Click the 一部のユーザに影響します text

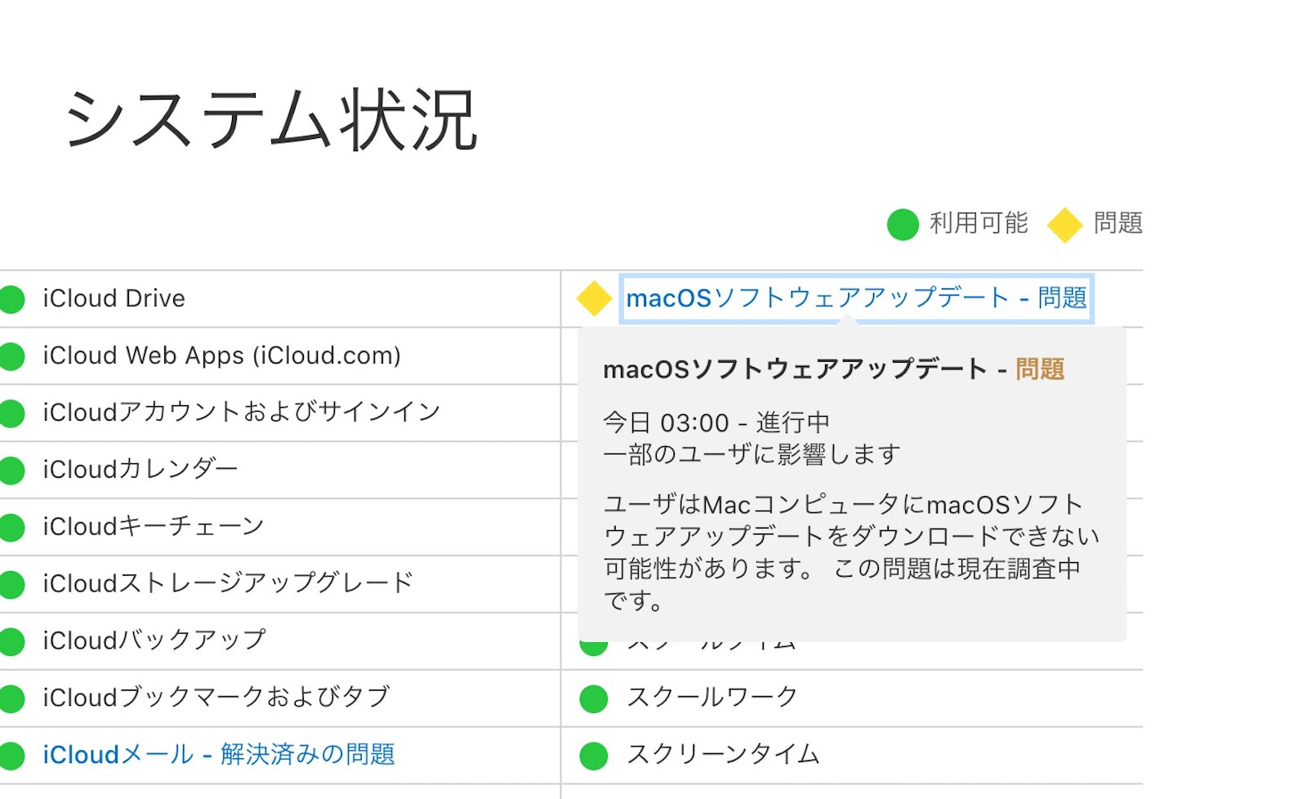(752, 454)
